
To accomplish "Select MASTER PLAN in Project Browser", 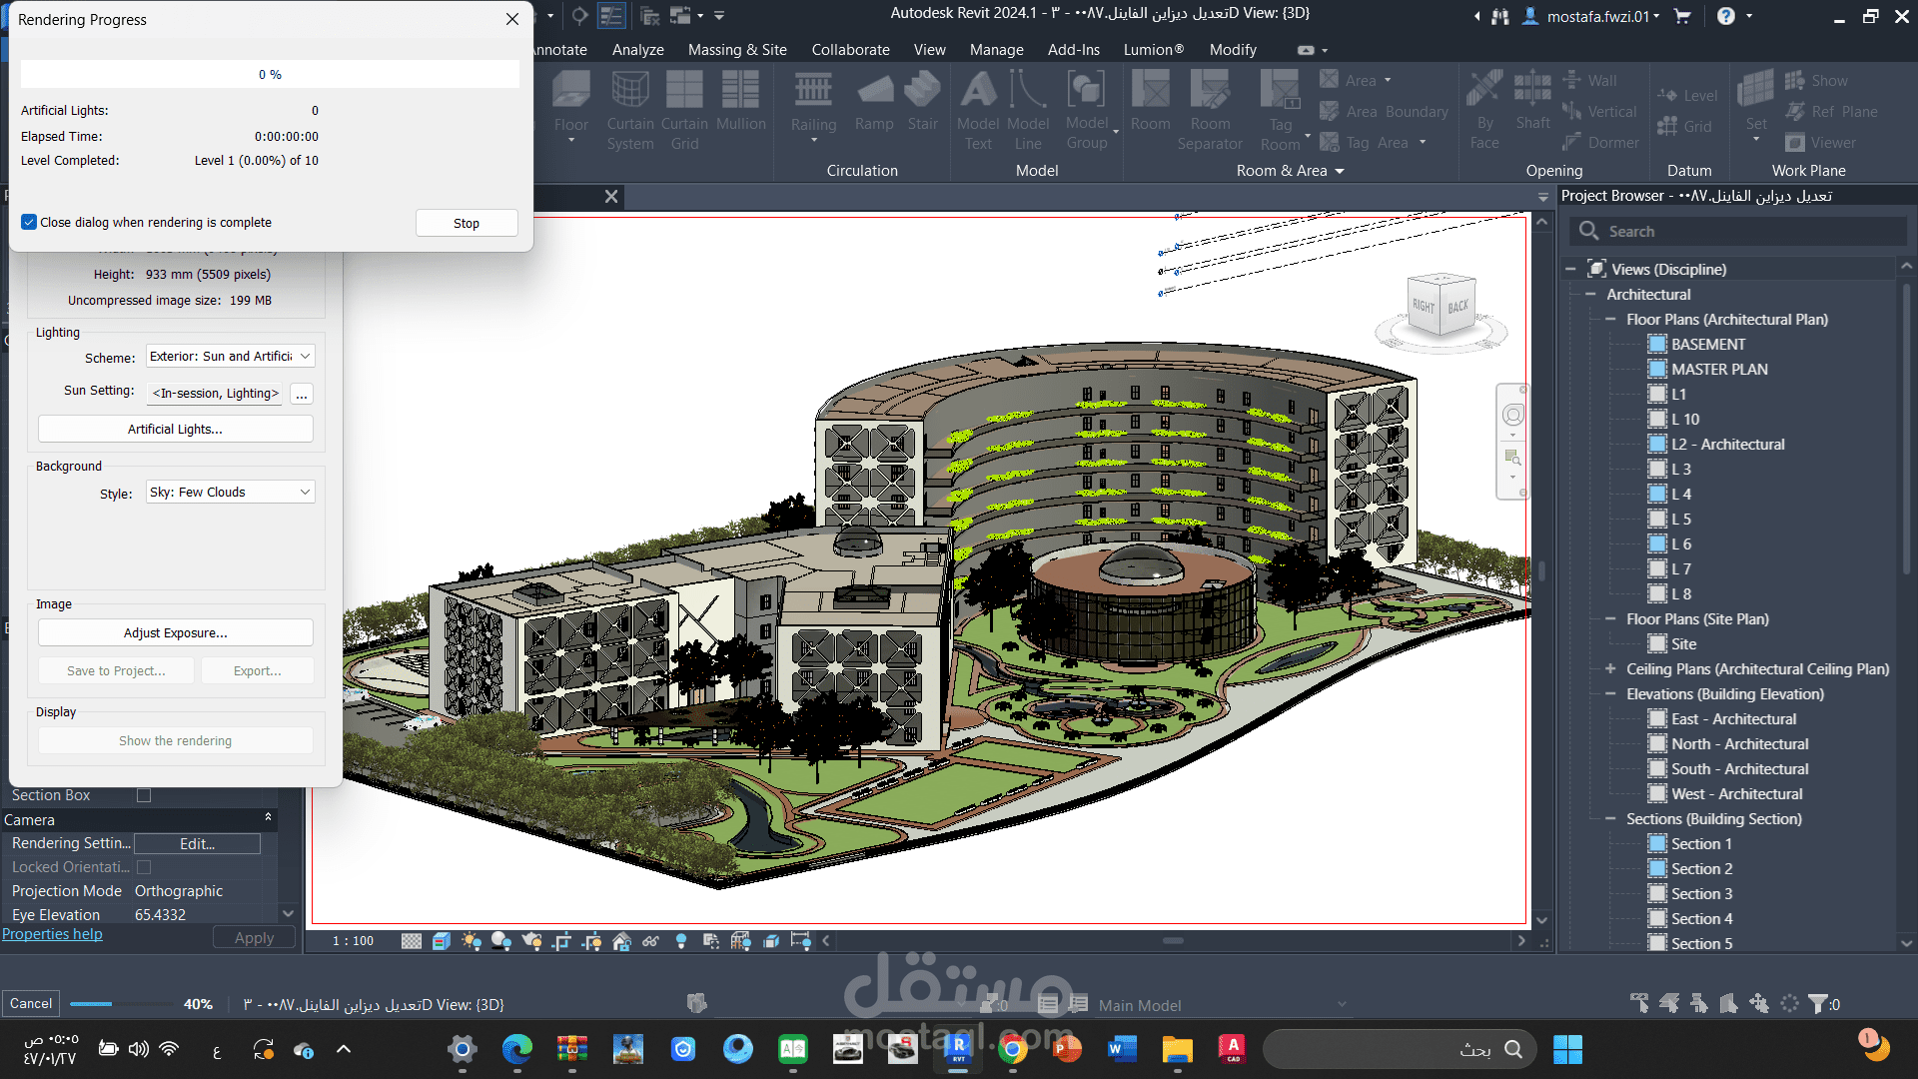I will 1719,369.
